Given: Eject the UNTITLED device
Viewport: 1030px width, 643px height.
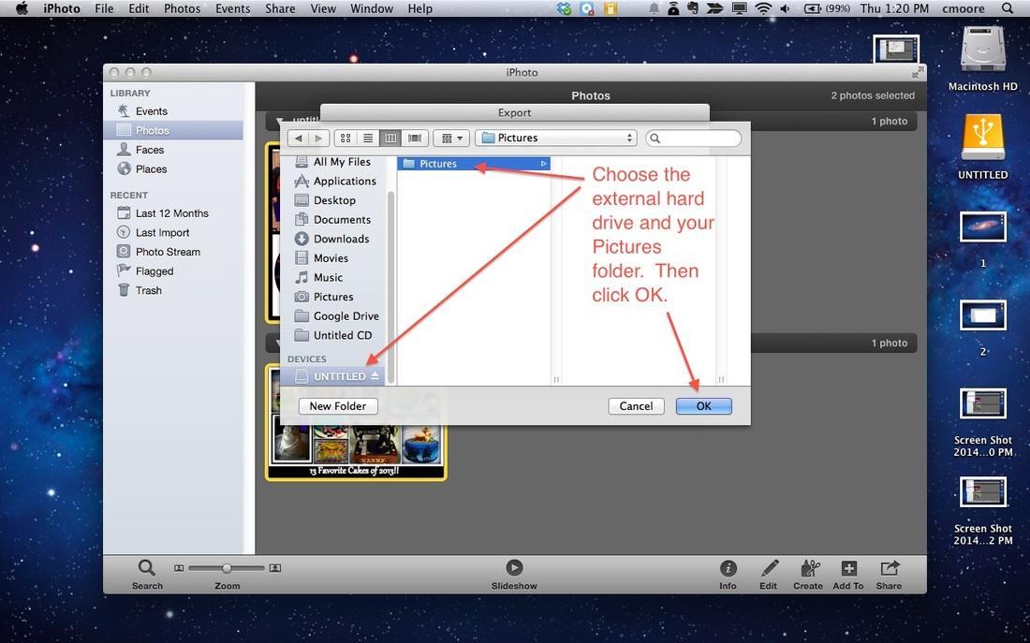Looking at the screenshot, I should click(375, 376).
